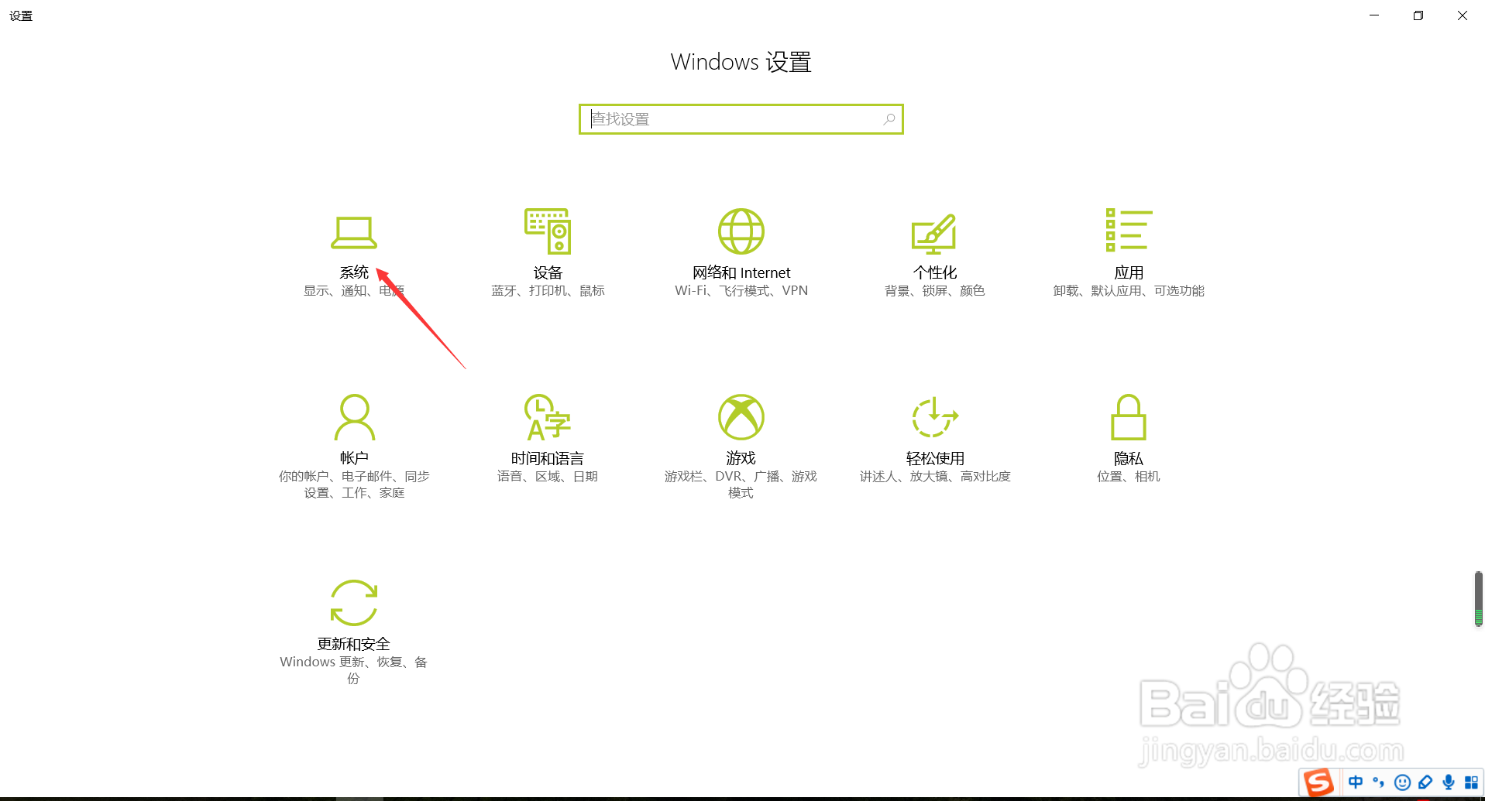Open the Sogou handwriting pen icon
Image resolution: width=1485 pixels, height=801 pixels.
pos(1425,782)
